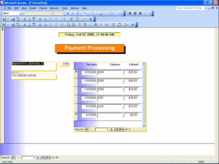
Task: Go to next record in payments subform
Action: (112, 129)
